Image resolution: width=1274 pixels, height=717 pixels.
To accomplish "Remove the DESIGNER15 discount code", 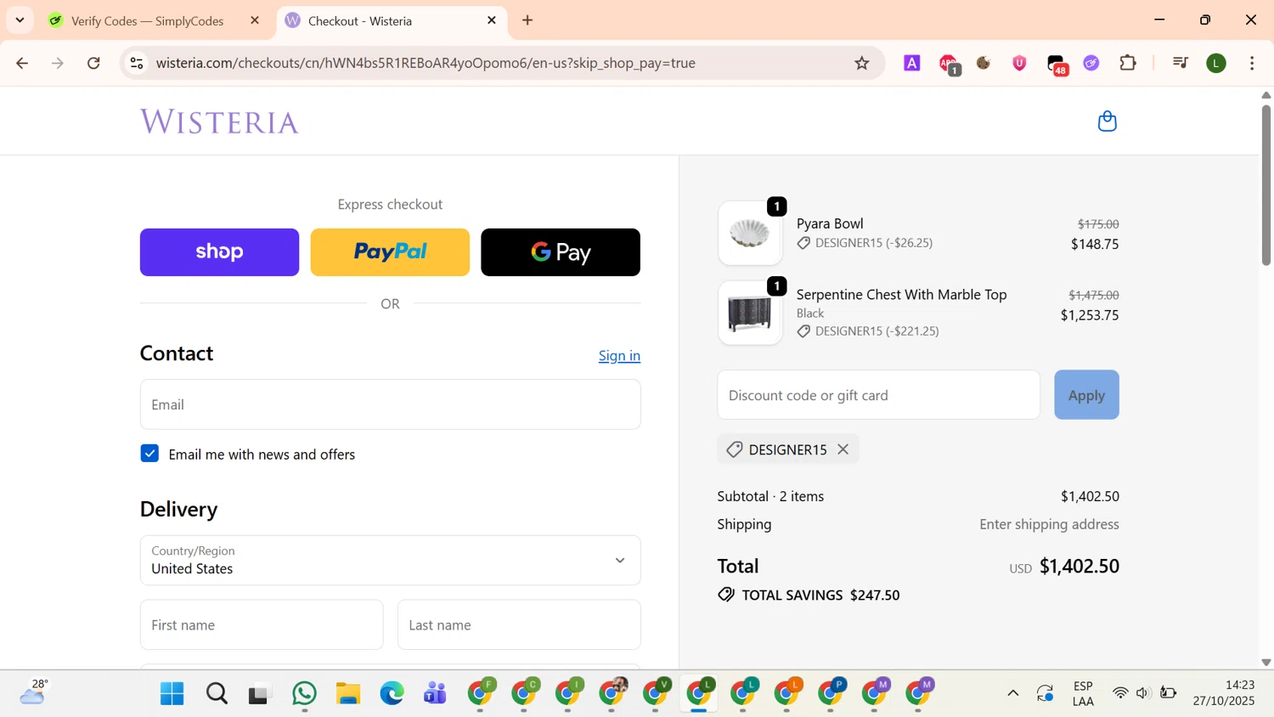I will point(843,449).
